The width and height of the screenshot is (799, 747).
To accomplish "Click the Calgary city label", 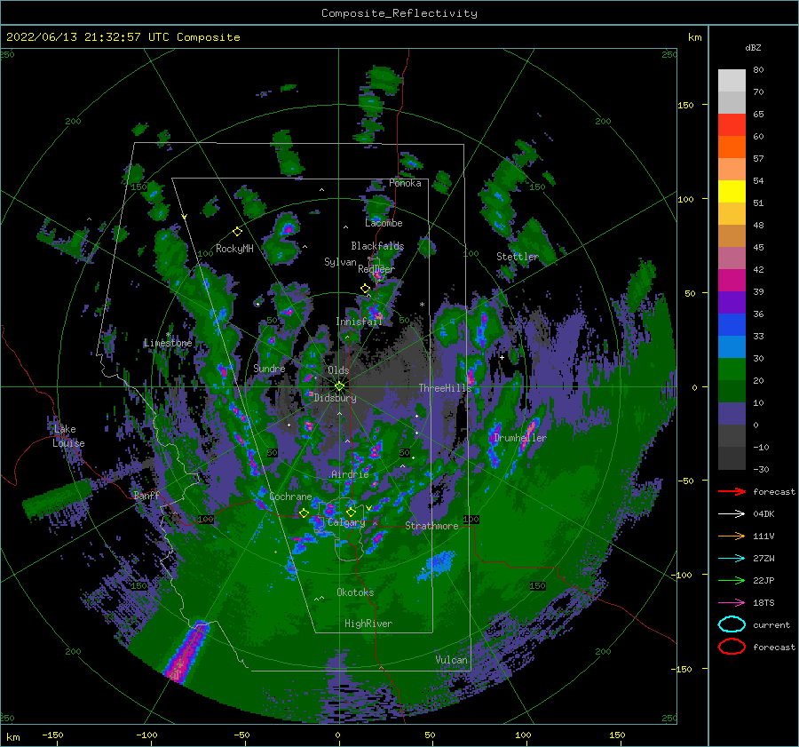I will pyautogui.click(x=346, y=522).
